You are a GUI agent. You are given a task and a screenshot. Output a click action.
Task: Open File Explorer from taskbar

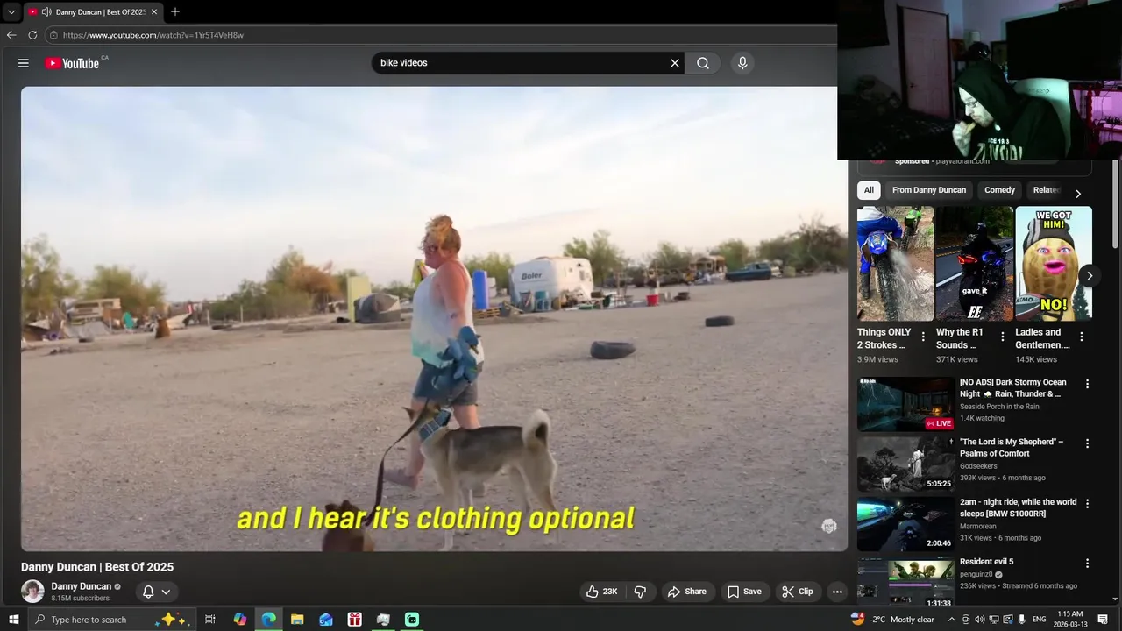click(x=297, y=620)
